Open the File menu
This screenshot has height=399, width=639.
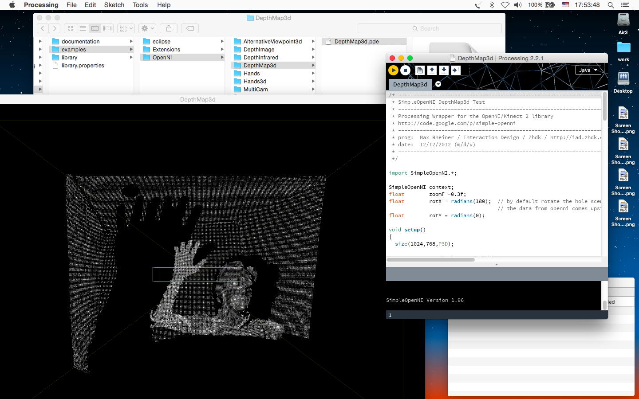coord(71,5)
